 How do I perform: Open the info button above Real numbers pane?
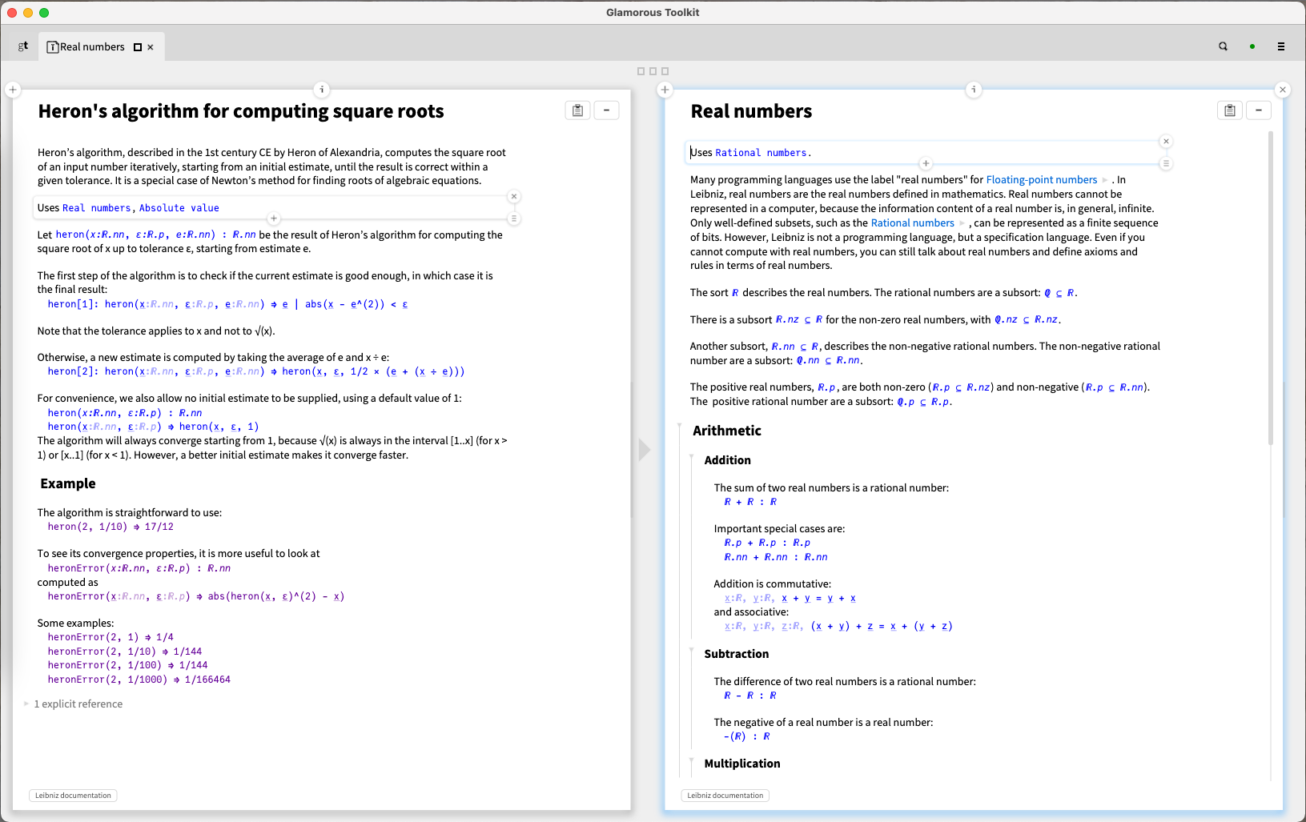pos(974,90)
